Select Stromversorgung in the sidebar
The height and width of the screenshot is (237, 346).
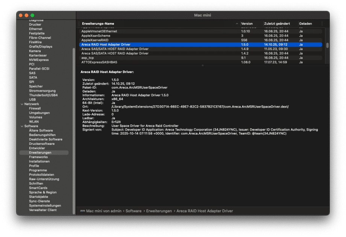42,91
